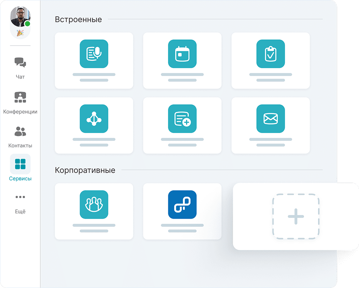Screen dimensions: 359x288
Task: Open the blue linked-loop corporate service
Action: coord(182,205)
